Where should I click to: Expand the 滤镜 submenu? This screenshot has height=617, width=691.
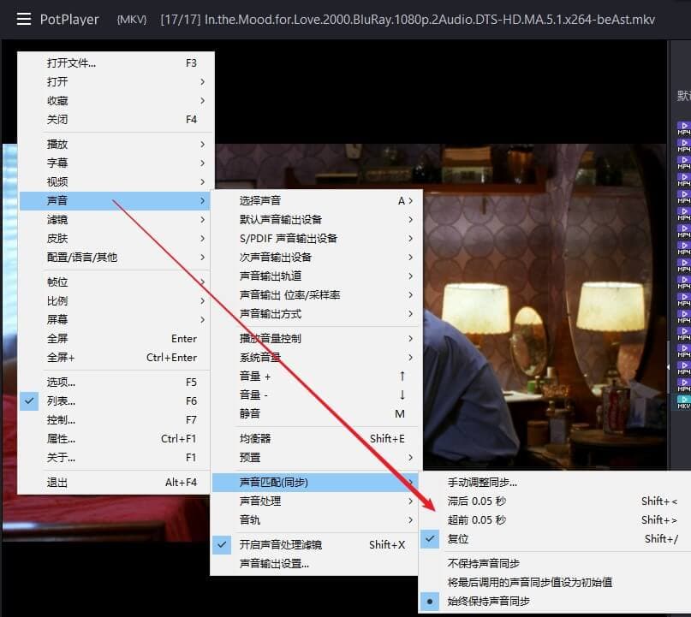60,219
